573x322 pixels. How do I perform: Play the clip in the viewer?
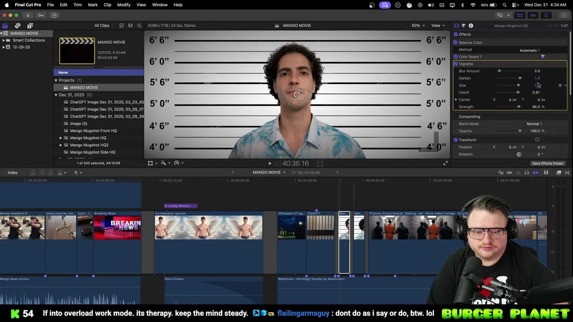[269, 163]
